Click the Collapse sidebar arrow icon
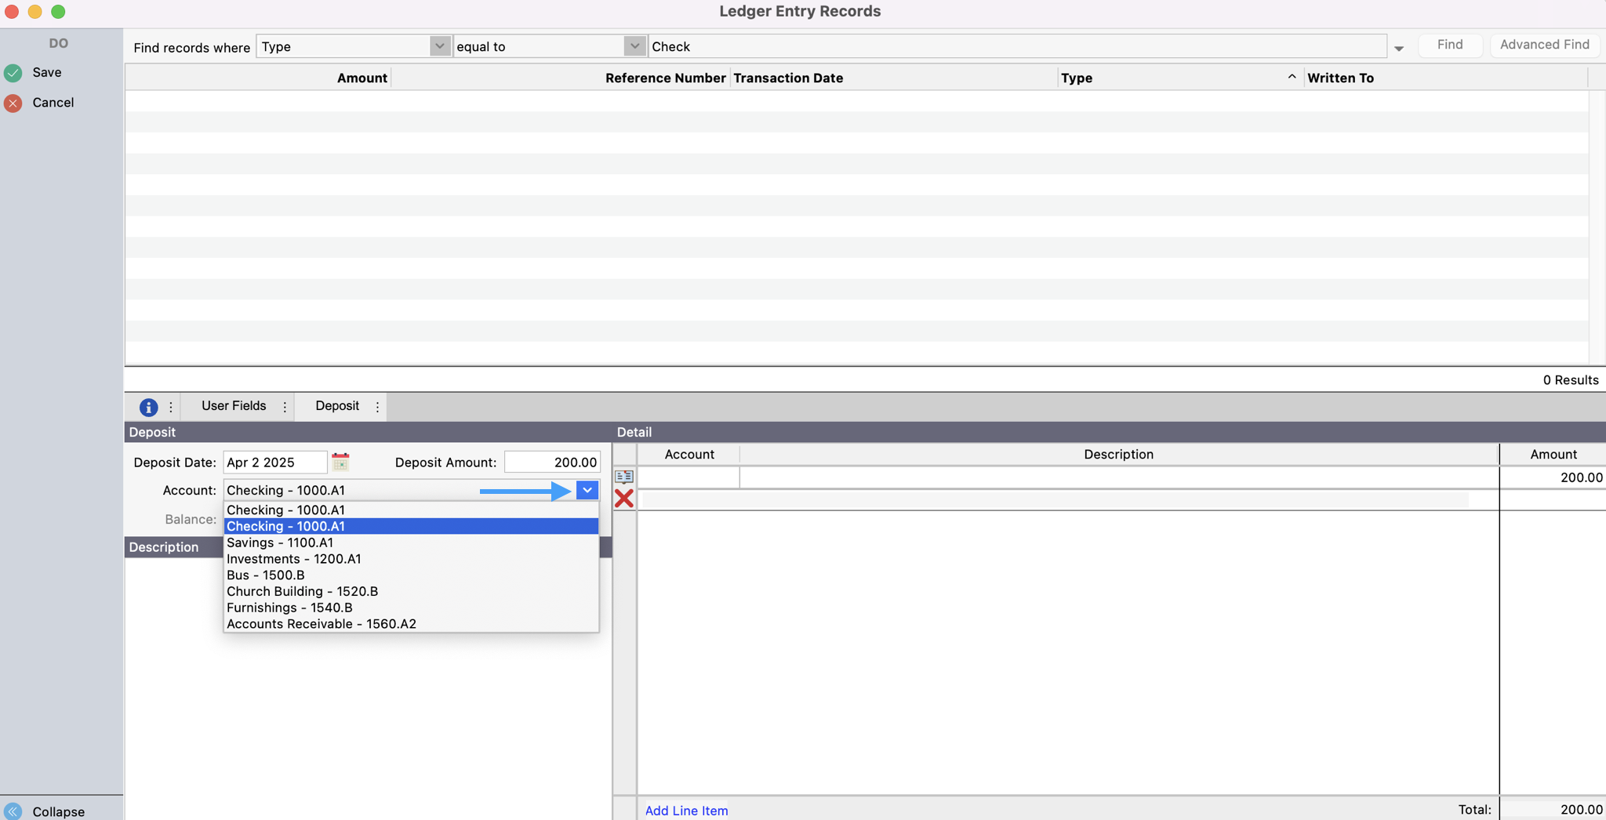 13,811
